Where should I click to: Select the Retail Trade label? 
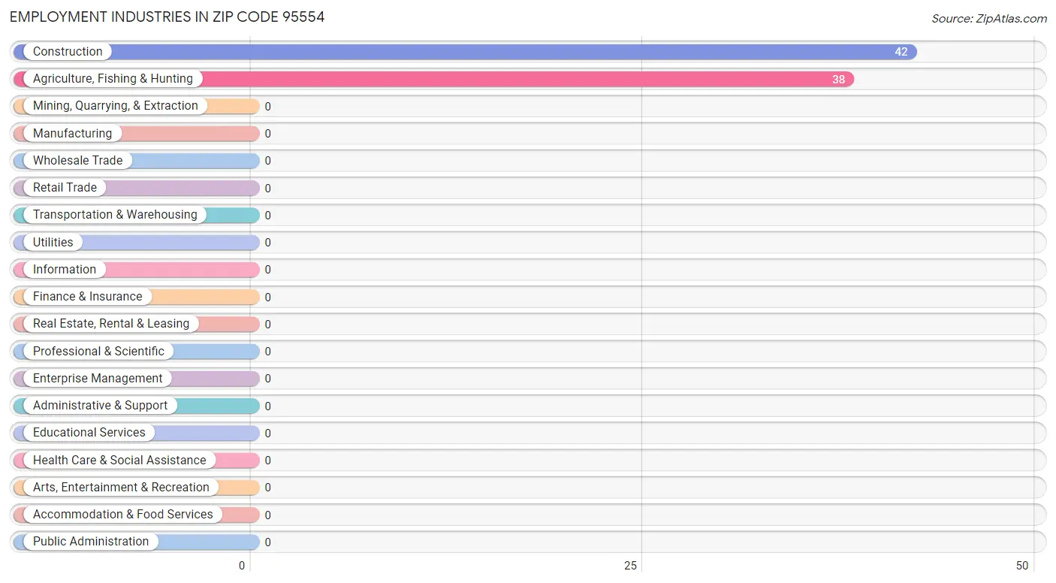click(65, 188)
